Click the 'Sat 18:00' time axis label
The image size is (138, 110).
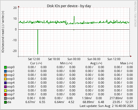coord(54,59)
